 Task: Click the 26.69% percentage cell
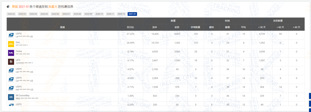click(130, 43)
